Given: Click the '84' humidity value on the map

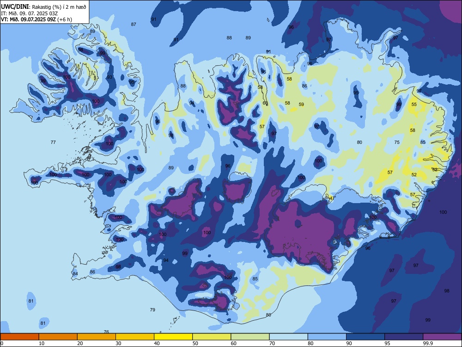Looking at the screenshot, I should (75, 273).
